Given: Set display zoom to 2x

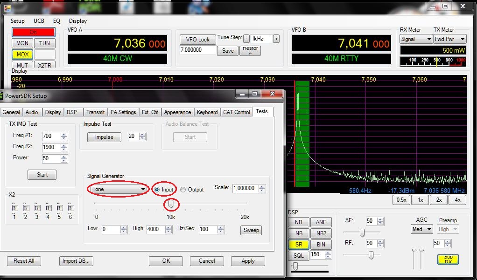Looking at the screenshot, I should coord(439,200).
